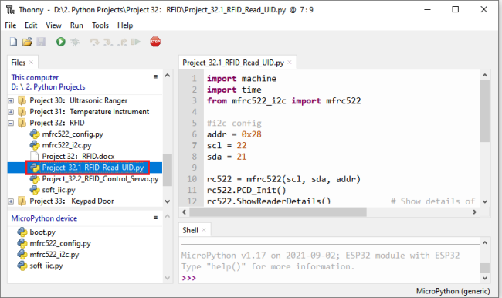Click the file tree vertical scrollbar thumb
The width and height of the screenshot is (502, 298).
coord(167,170)
